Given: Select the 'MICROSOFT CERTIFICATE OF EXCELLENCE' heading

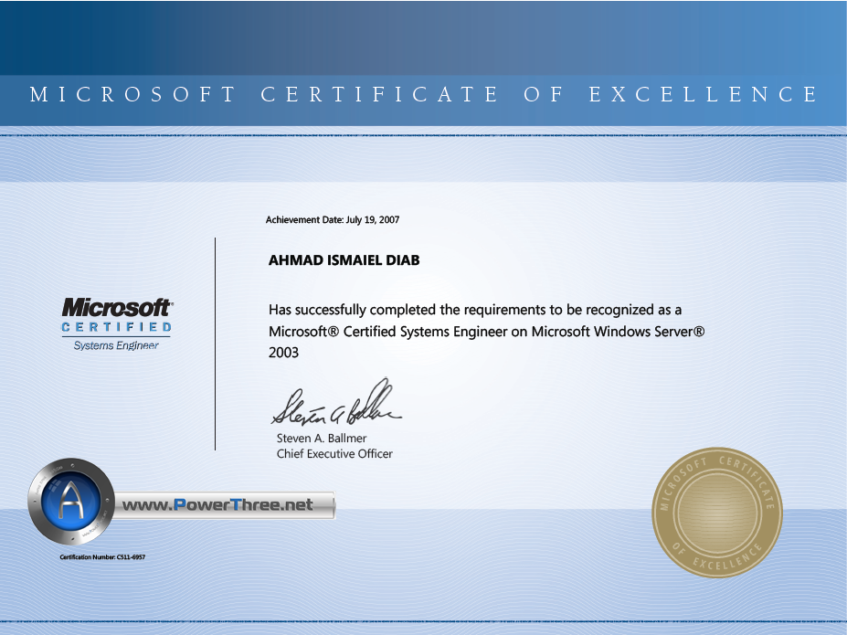Looking at the screenshot, I should tap(424, 94).
